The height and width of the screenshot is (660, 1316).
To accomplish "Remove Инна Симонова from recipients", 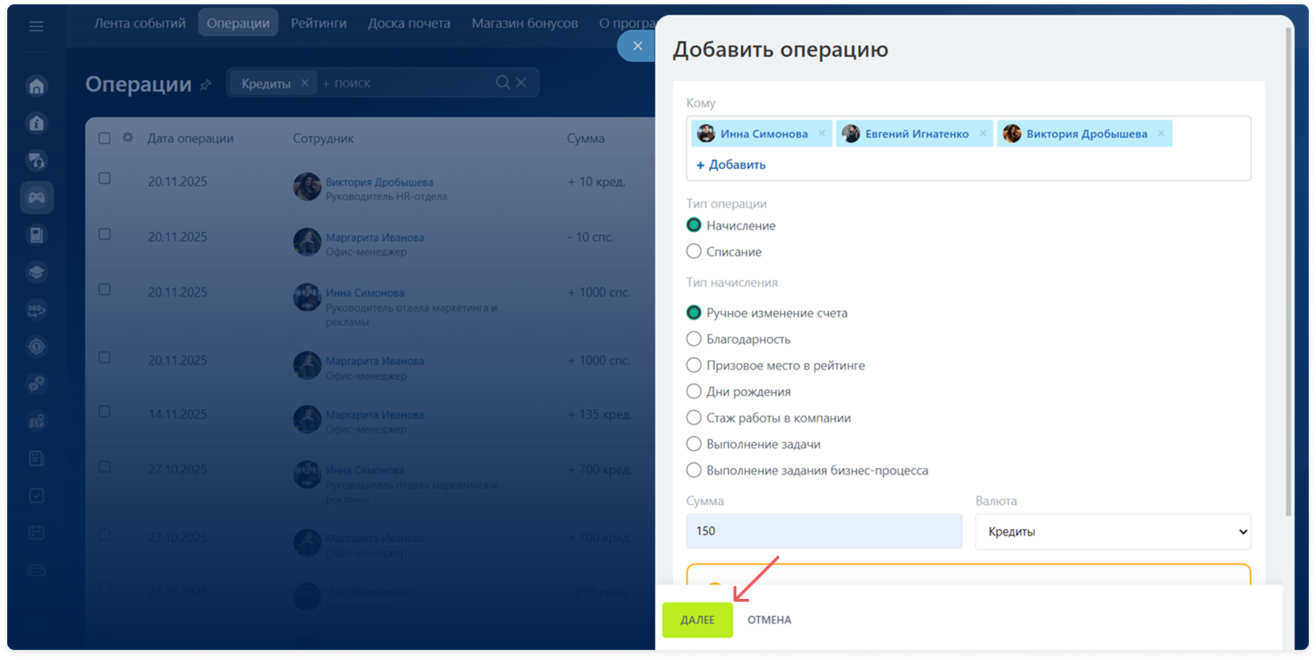I will [822, 134].
